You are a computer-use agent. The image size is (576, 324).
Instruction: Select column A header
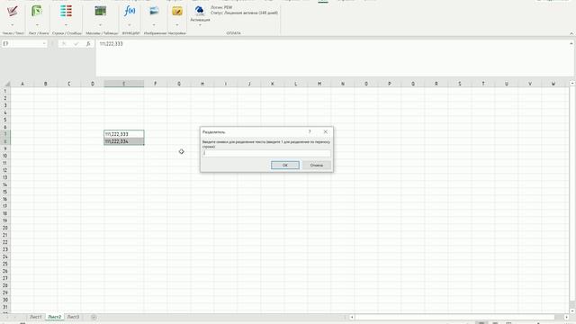[x=22, y=84]
